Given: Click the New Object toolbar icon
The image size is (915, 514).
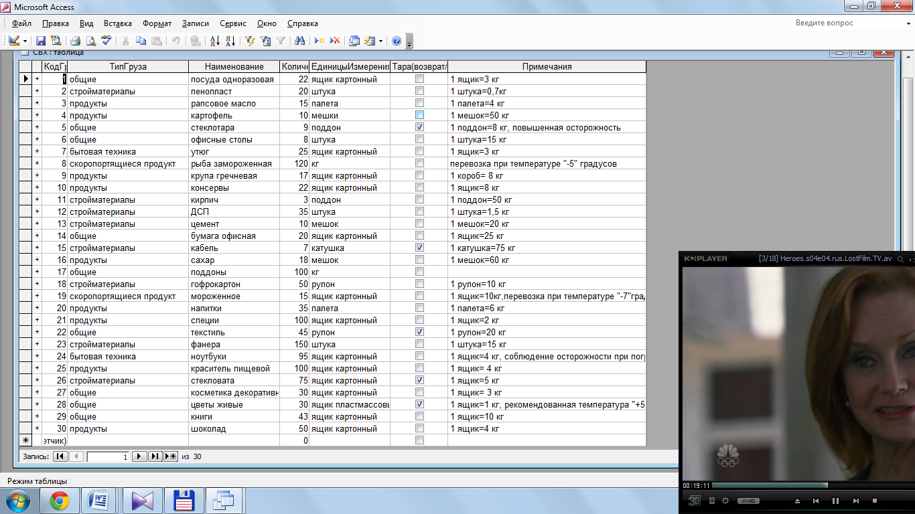Looking at the screenshot, I should 370,41.
